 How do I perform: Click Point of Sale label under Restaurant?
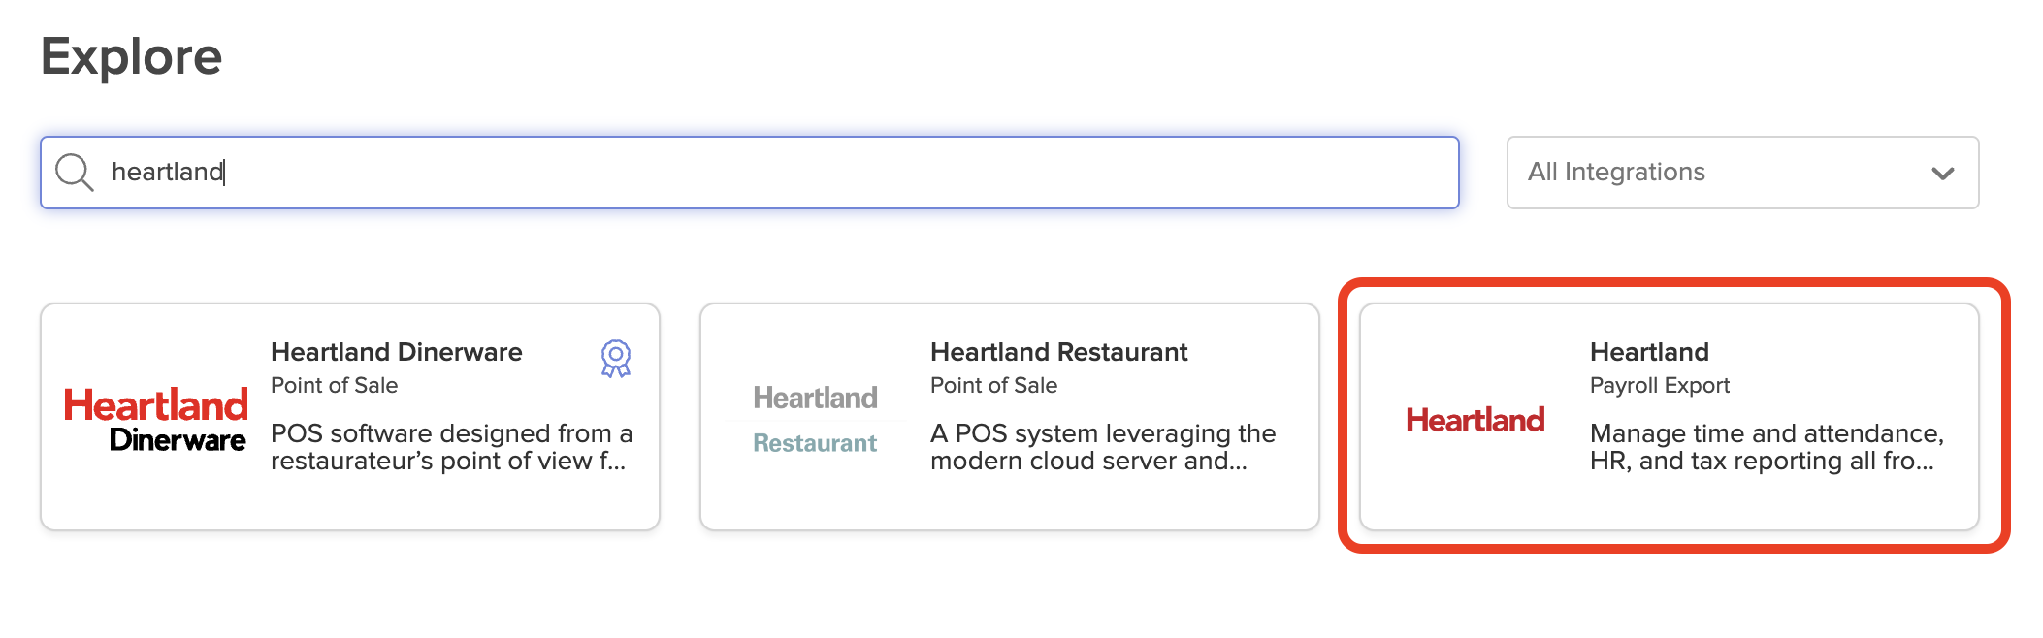point(993,385)
